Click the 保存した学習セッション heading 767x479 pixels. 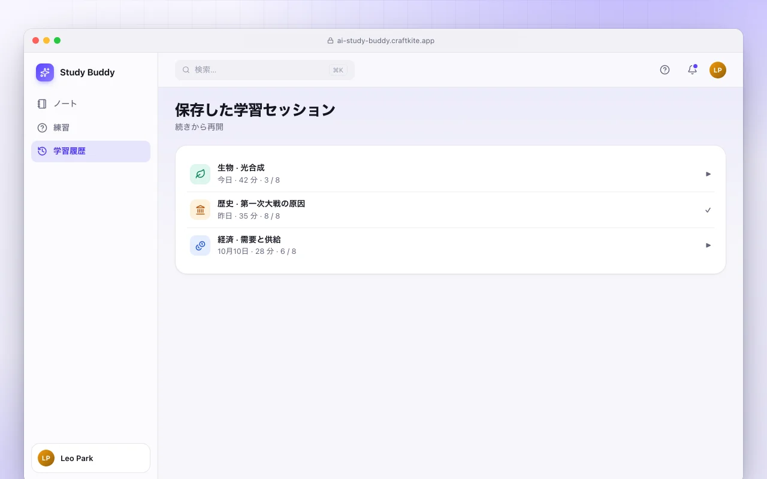[255, 110]
